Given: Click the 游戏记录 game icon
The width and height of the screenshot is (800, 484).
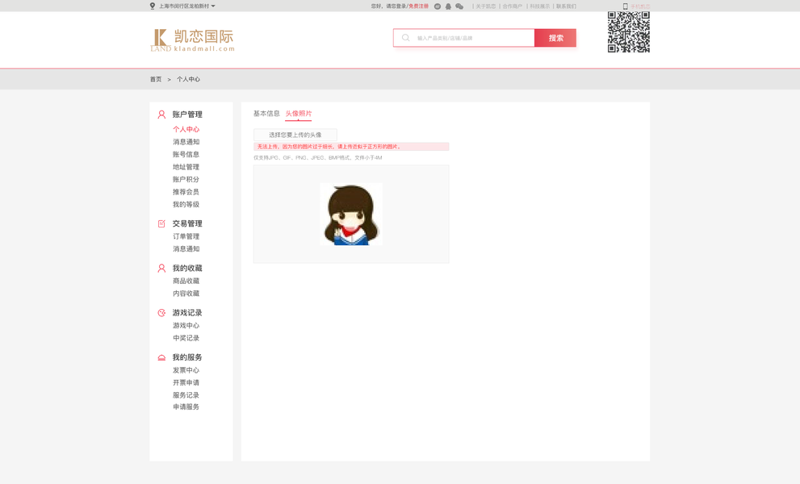Looking at the screenshot, I should click(162, 312).
